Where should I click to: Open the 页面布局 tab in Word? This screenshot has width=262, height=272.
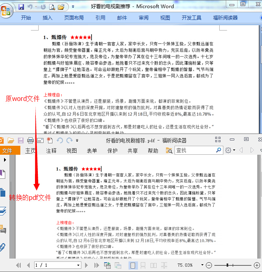point(74,18)
